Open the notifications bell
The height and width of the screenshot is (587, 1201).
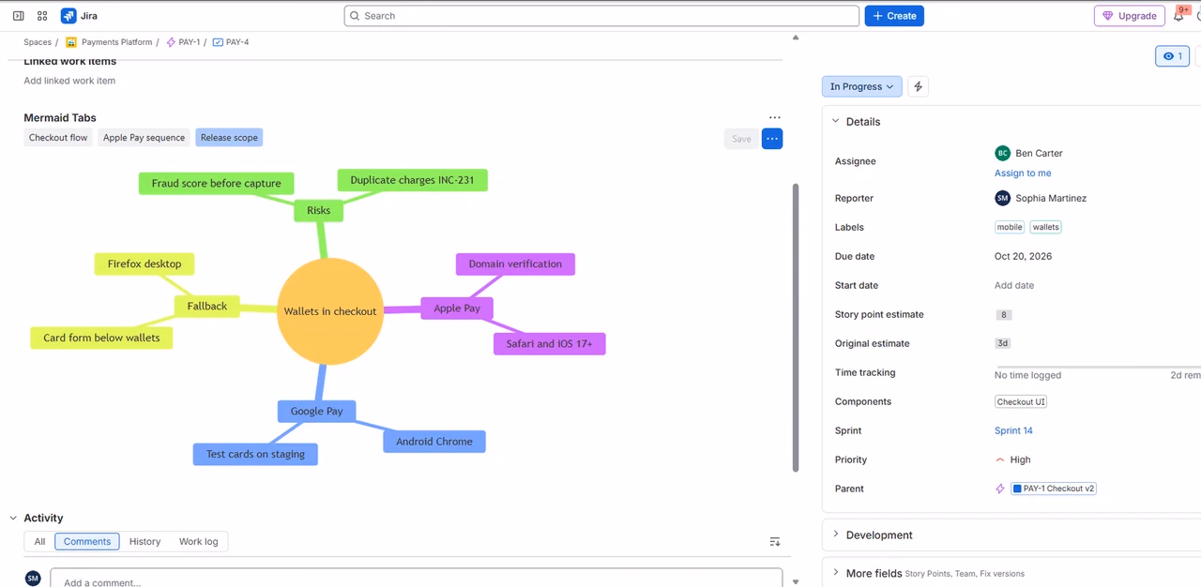1178,16
